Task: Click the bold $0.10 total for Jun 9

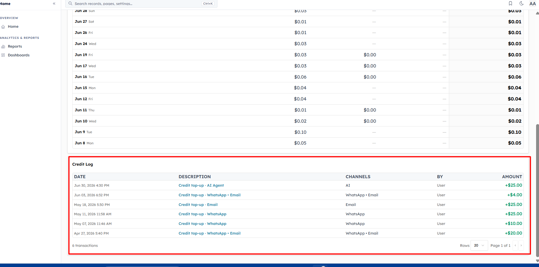Action: tap(515, 132)
